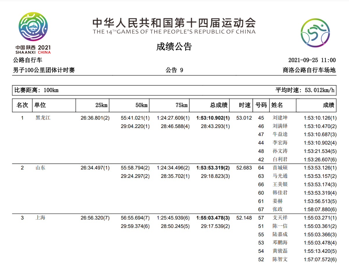Click the team name 黑龙江
Screen dimensions: 349x263
pos(43,118)
